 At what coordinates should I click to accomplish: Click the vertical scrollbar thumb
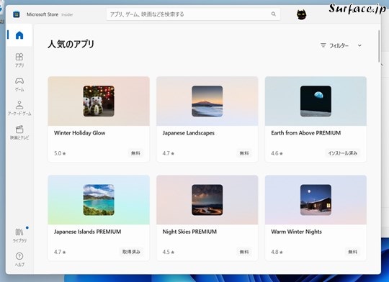[379, 46]
